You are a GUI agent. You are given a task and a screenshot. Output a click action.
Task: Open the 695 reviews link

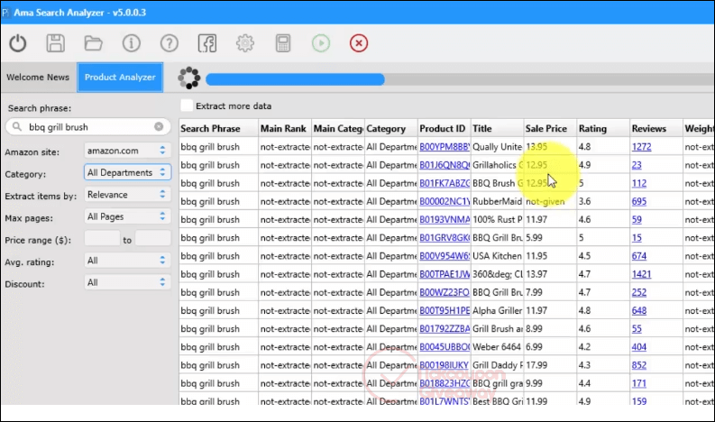(639, 201)
